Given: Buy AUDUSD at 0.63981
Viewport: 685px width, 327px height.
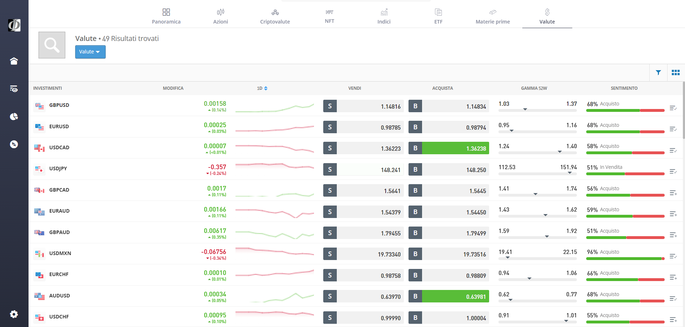Looking at the screenshot, I should (x=449, y=296).
